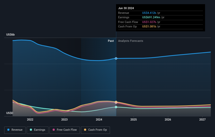Click the US$6b y-axis label
Image resolution: width=215 pixels, height=137 pixels.
pyautogui.click(x=10, y=35)
